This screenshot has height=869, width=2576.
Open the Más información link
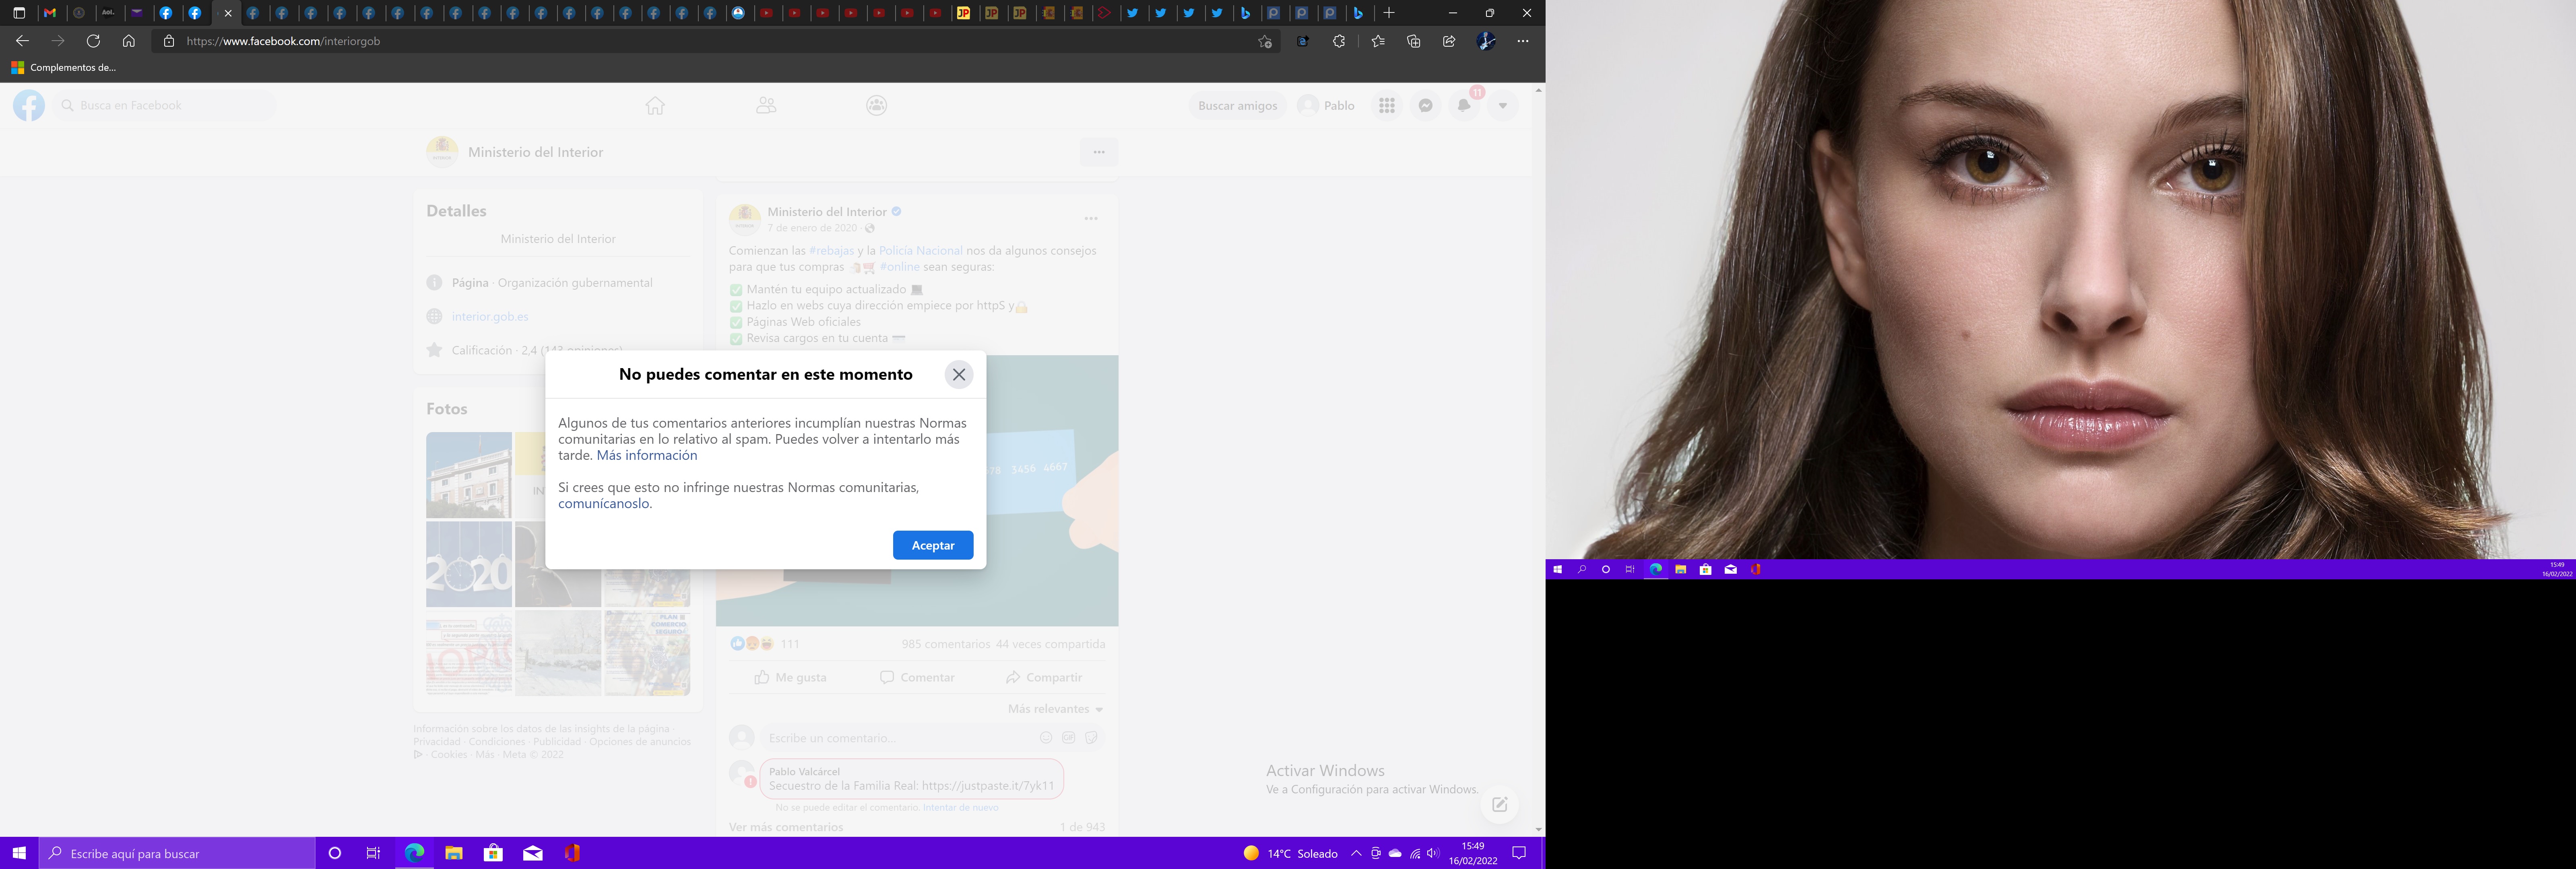coord(646,455)
